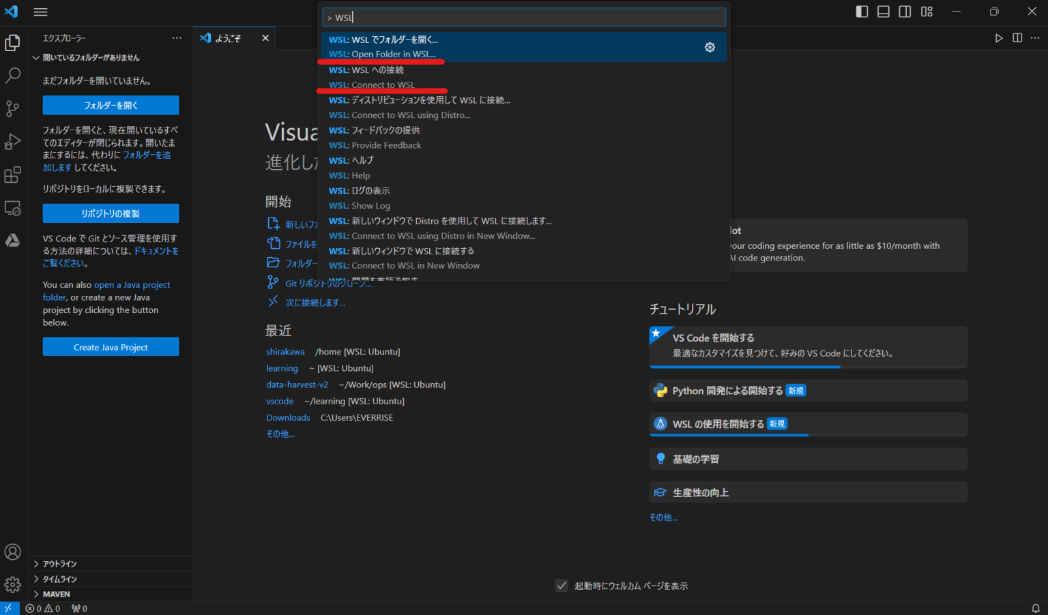Toggle the primary sidebar visibility
Screen dimensions: 1048x615
(862, 12)
